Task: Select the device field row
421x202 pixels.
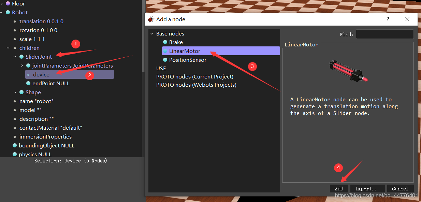Action: (x=70, y=74)
